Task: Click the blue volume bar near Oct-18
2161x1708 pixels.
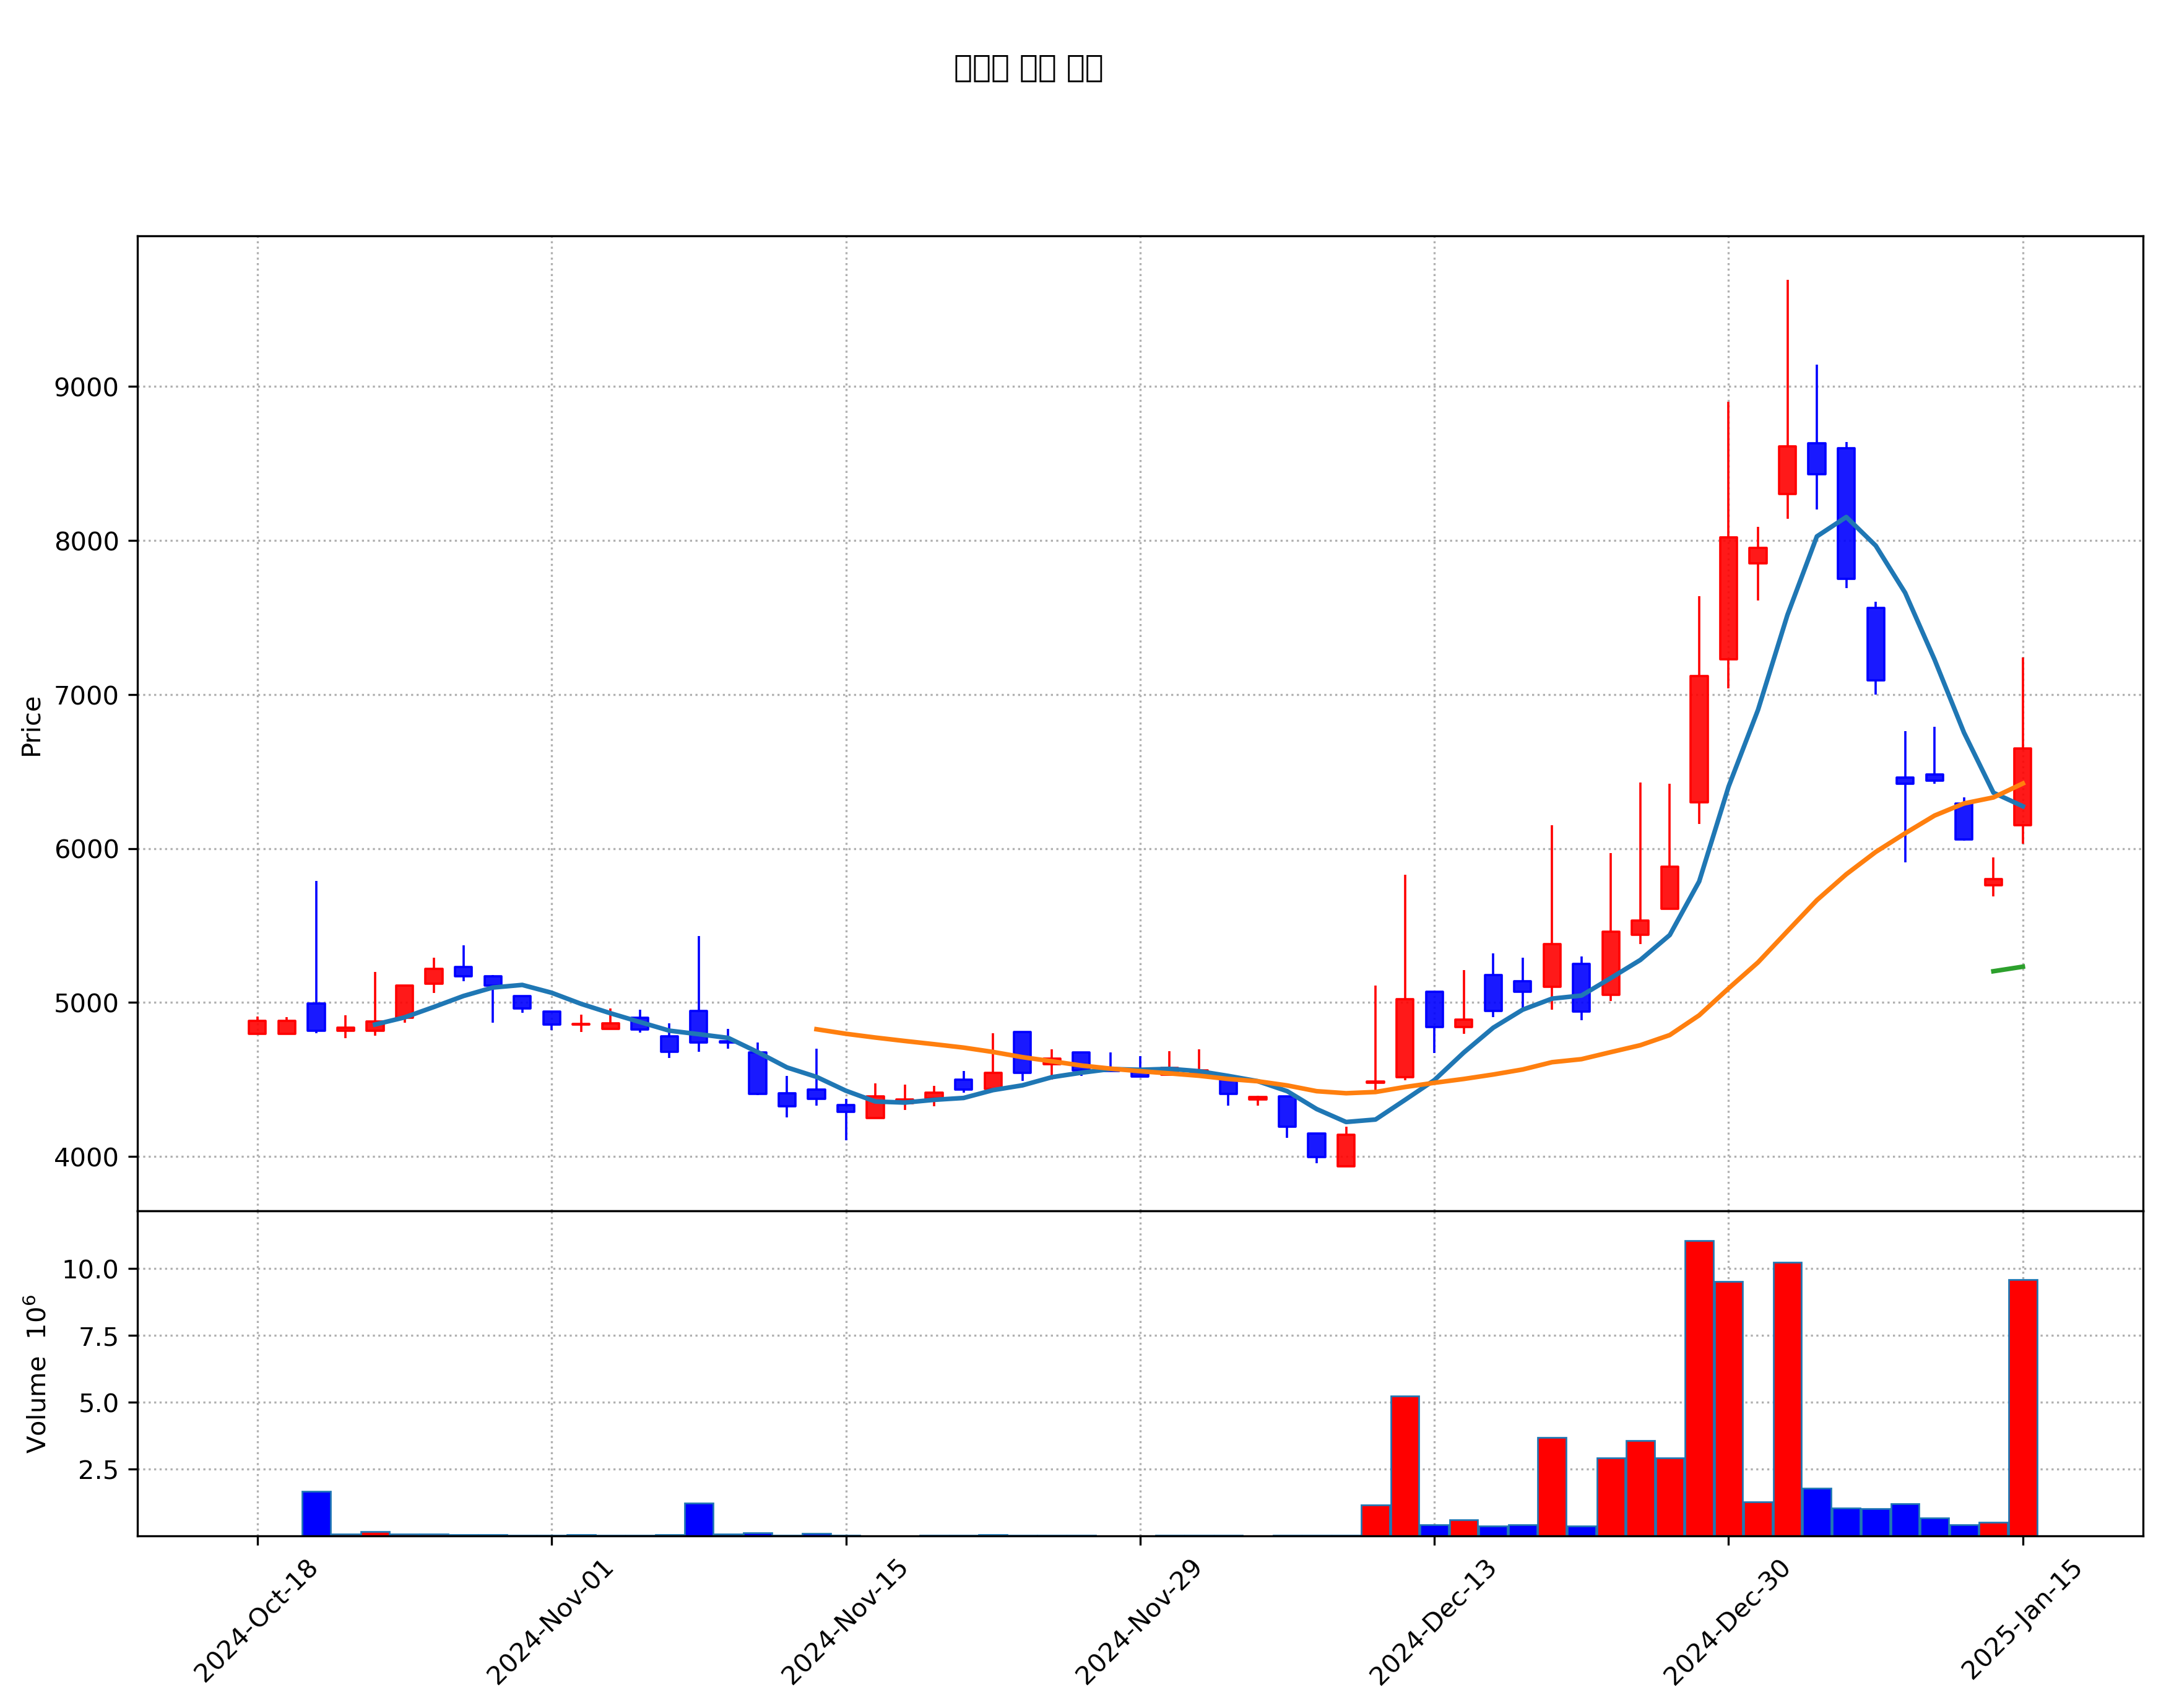Action: coord(316,1513)
